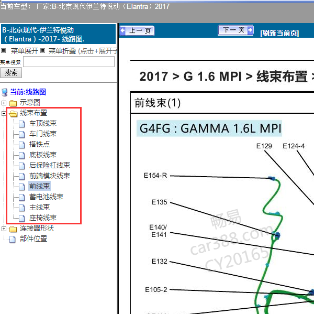The image size is (314, 314).
Task: Open 搭铁点 tree item
Action: pos(39,144)
